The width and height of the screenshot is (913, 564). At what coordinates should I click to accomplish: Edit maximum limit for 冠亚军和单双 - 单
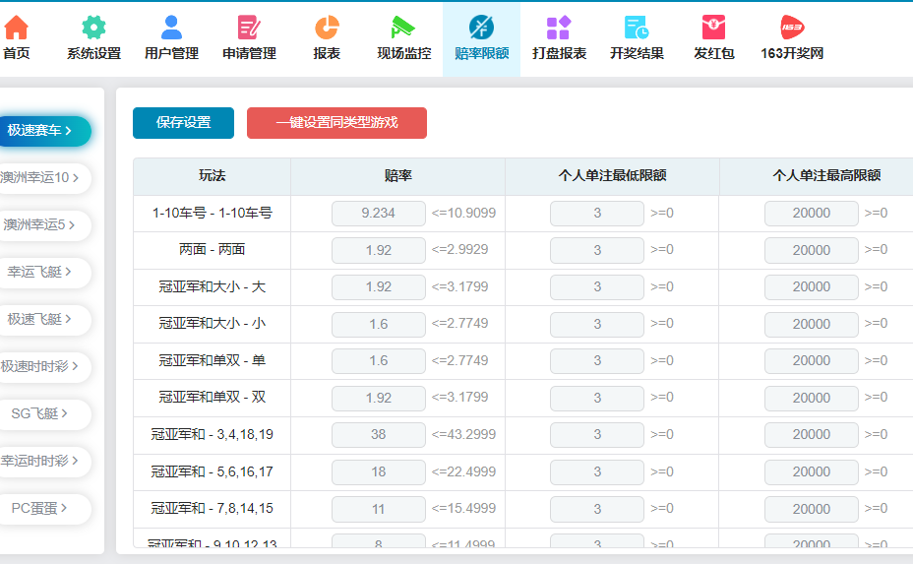click(811, 360)
